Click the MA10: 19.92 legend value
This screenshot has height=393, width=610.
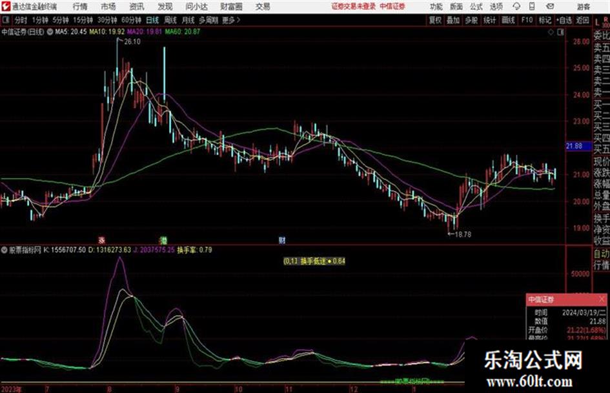(107, 32)
